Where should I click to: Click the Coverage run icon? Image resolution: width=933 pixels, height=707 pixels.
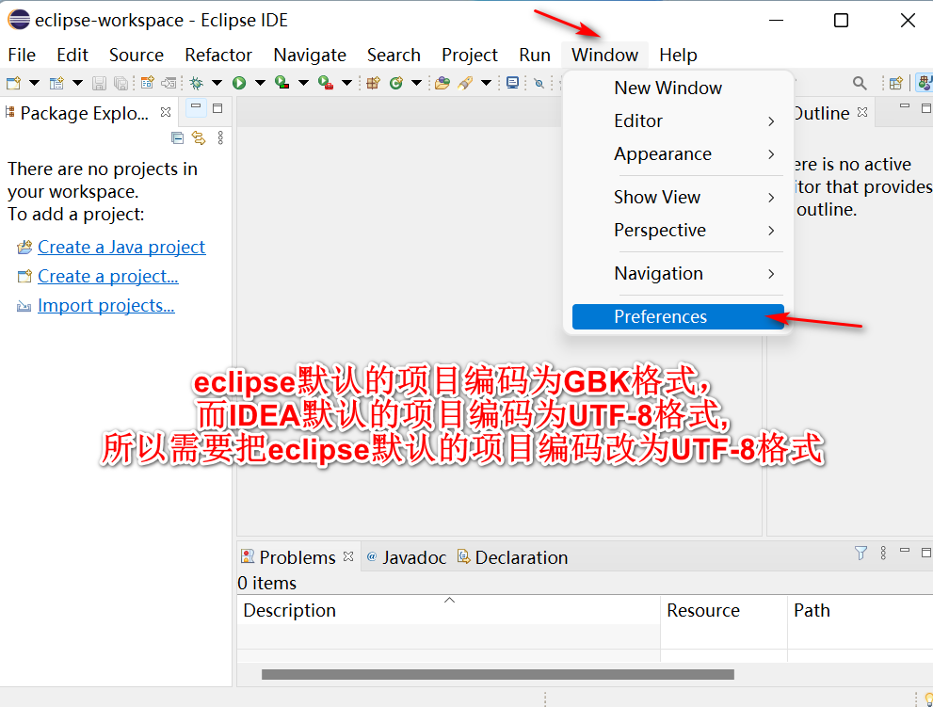[x=282, y=83]
